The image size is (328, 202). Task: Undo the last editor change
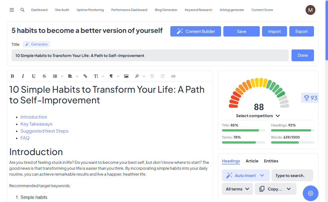pos(152,76)
